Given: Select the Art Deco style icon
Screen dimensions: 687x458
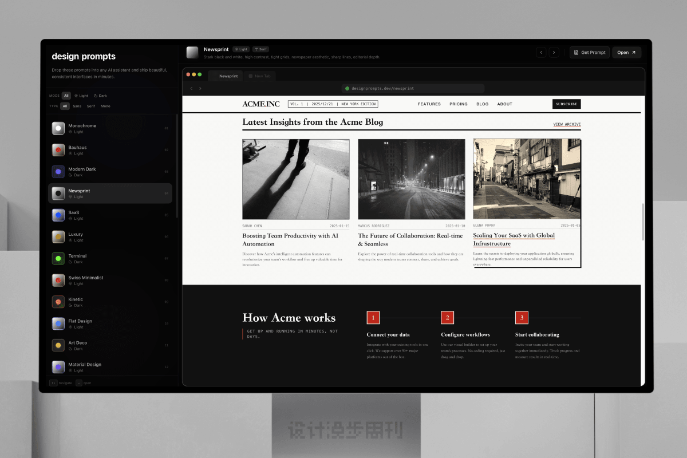Looking at the screenshot, I should coord(58,345).
